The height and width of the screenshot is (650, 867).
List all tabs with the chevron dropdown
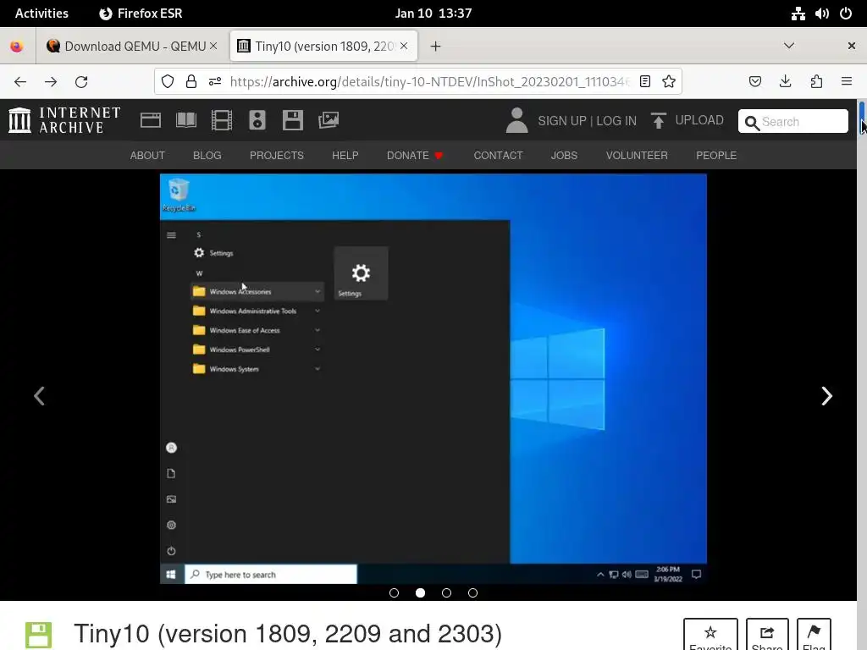pos(789,46)
